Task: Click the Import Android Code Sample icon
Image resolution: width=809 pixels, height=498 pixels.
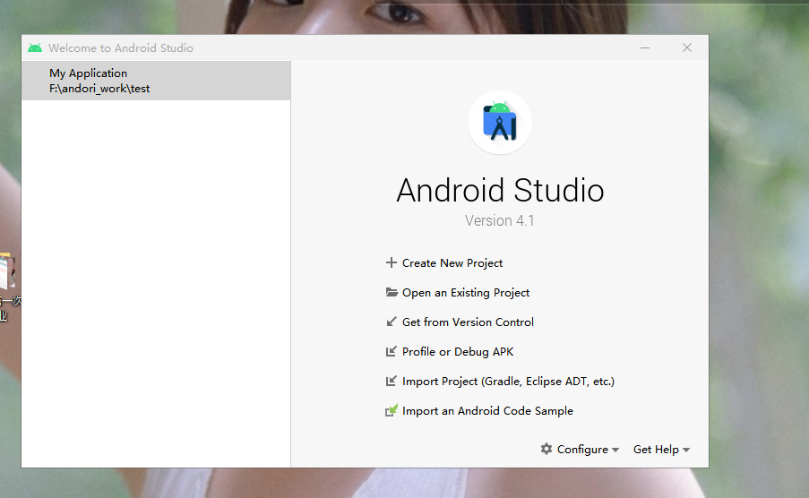Action: point(392,410)
